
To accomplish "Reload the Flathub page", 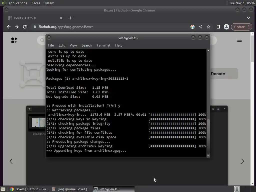I will coord(25,27).
